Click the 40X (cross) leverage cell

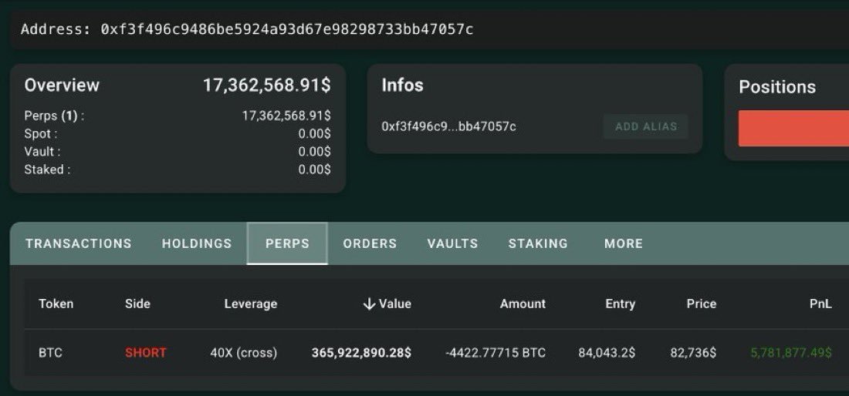[x=244, y=353]
